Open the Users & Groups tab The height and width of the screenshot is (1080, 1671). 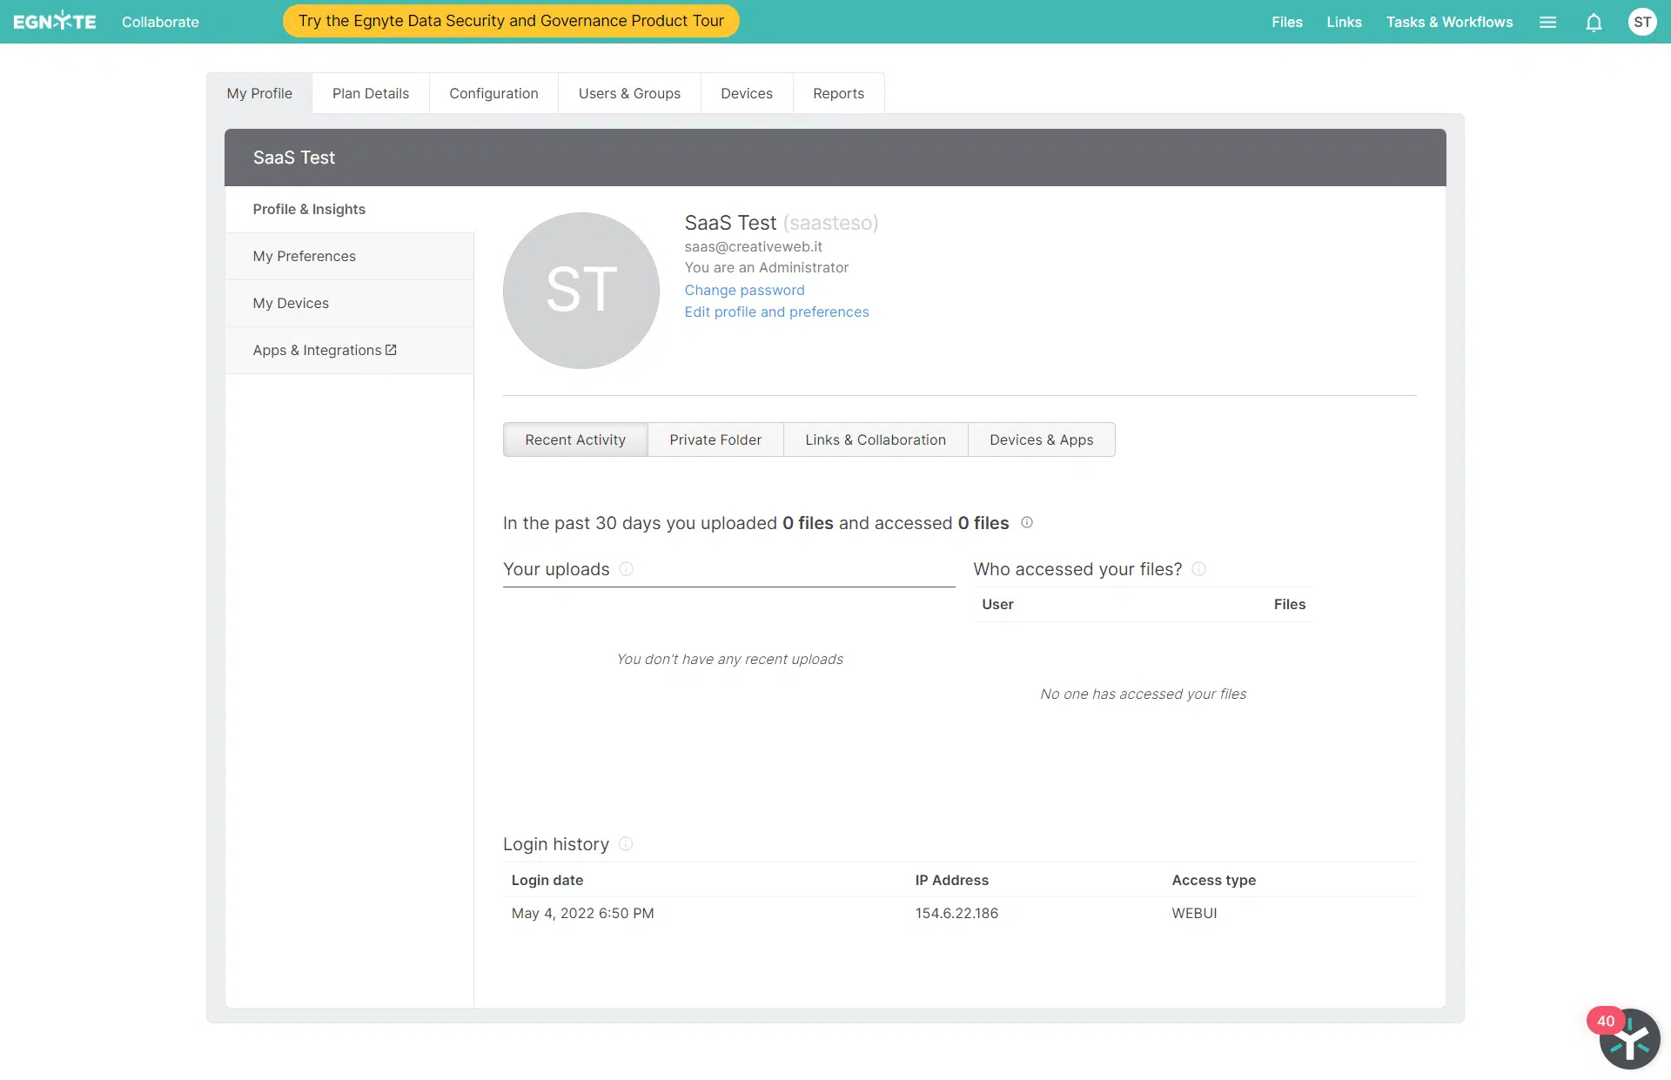tap(629, 93)
